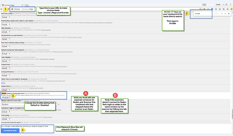
Task: Click the bookmark star in the address bar
Action: [200, 9]
